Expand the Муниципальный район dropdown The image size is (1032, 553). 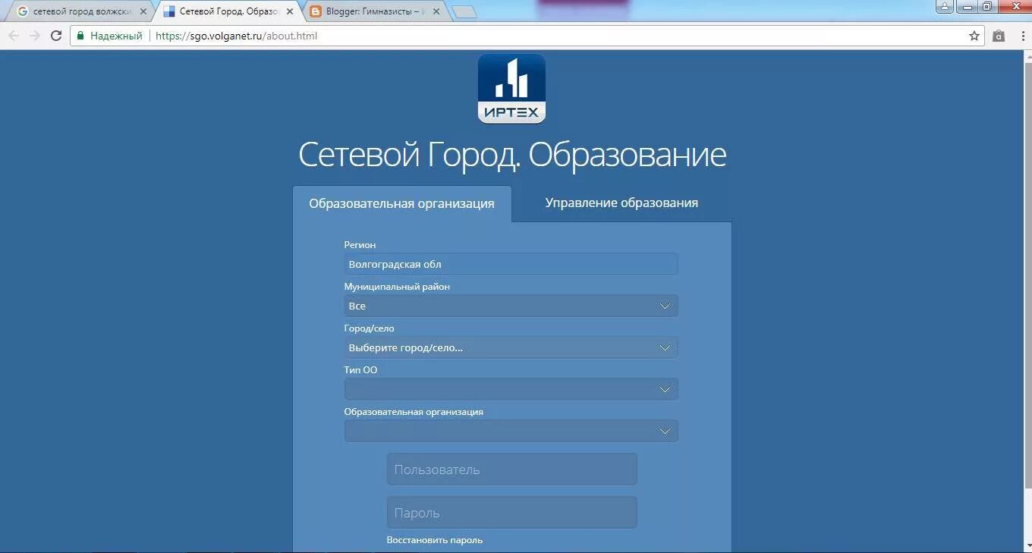[x=511, y=306]
